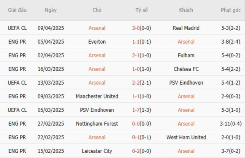
Task: Open the Real Madrid team link
Action: pos(186,28)
